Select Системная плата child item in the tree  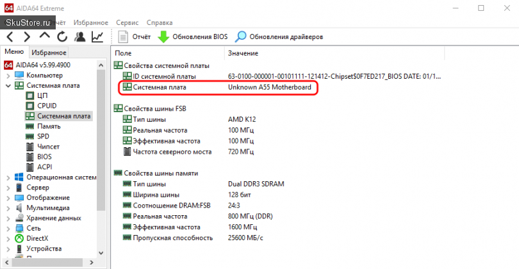point(58,116)
